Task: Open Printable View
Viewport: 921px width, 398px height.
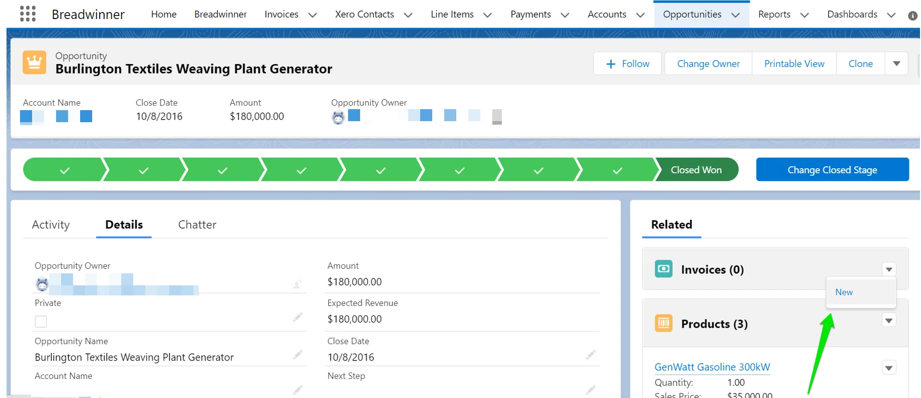Action: coord(794,64)
